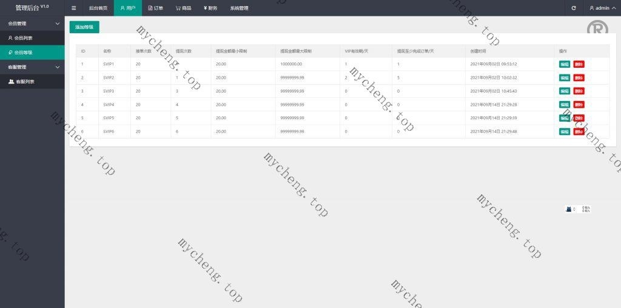Delete the SVIP3 level row
Image resolution: width=621 pixels, height=308 pixels.
coord(579,91)
